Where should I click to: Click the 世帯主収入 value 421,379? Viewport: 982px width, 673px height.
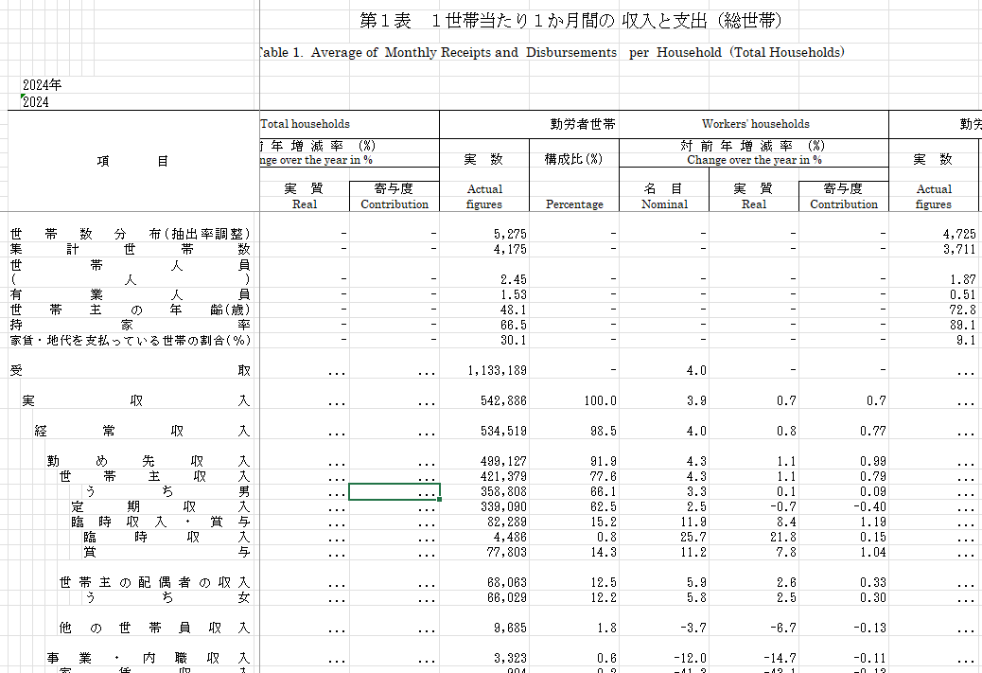pyautogui.click(x=484, y=476)
